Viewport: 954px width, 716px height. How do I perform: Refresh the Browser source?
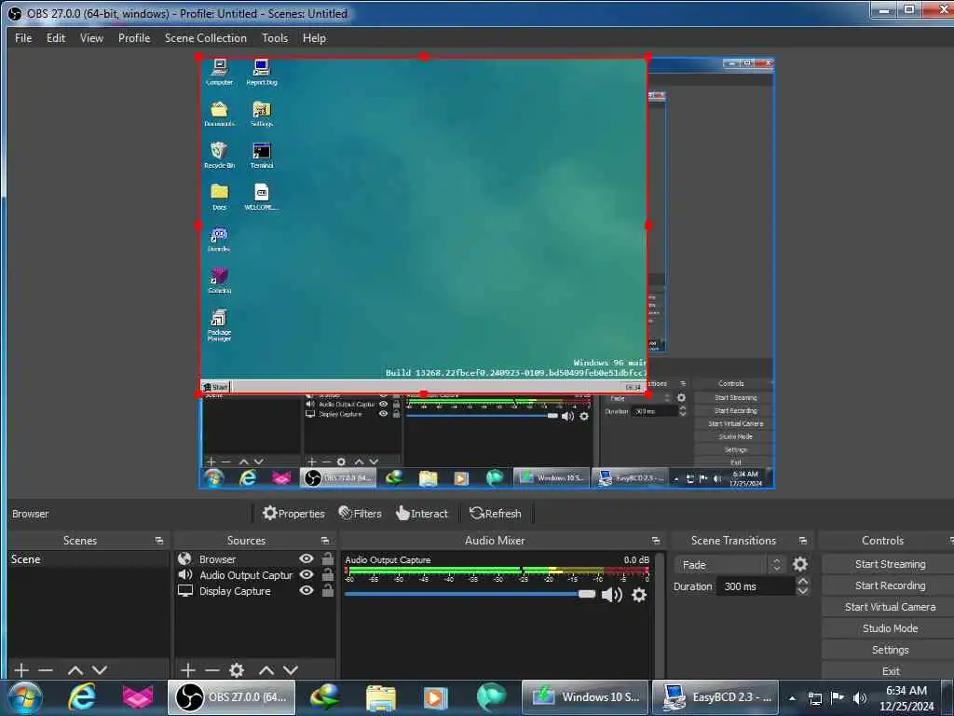tap(496, 514)
